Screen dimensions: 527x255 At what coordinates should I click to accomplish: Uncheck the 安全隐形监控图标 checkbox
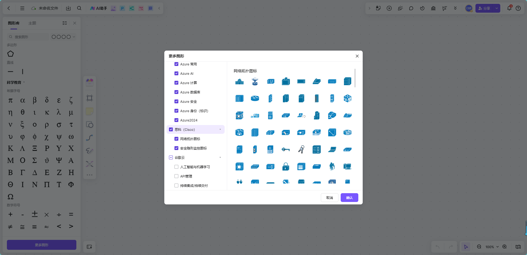point(176,148)
